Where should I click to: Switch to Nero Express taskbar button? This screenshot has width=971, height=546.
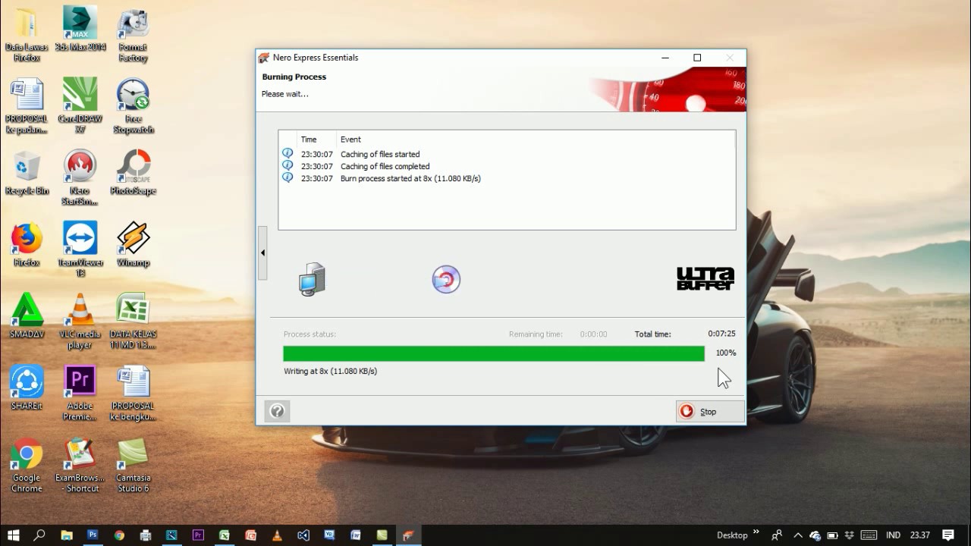(x=408, y=535)
